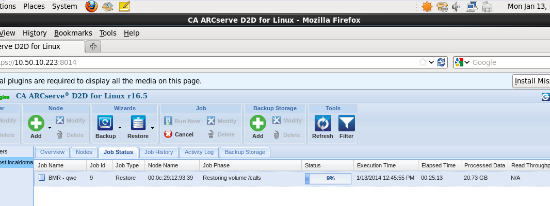Click the Node Modify icon
Screen dimensions: 550x206
click(x=60, y=120)
